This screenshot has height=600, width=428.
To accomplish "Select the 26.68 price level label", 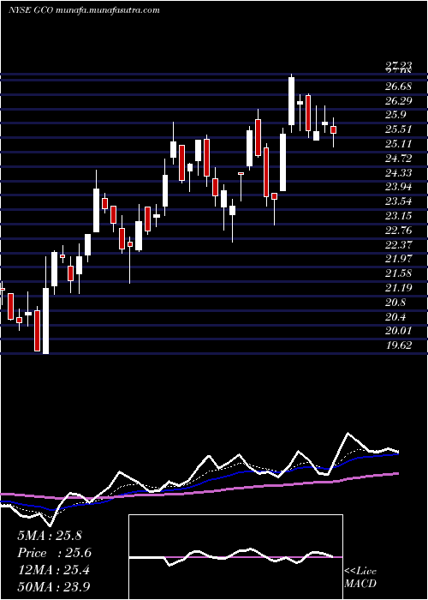I will pos(398,87).
